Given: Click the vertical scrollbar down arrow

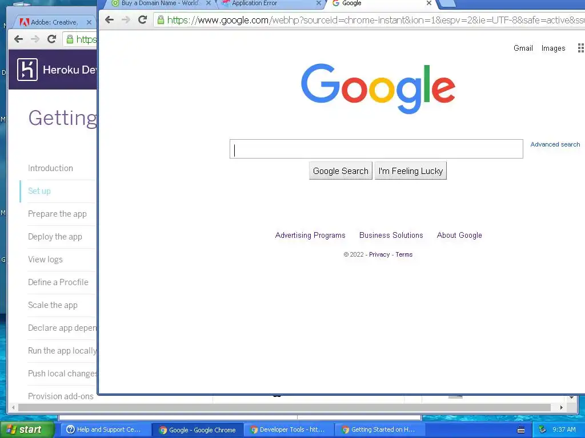Looking at the screenshot, I should pos(571,398).
